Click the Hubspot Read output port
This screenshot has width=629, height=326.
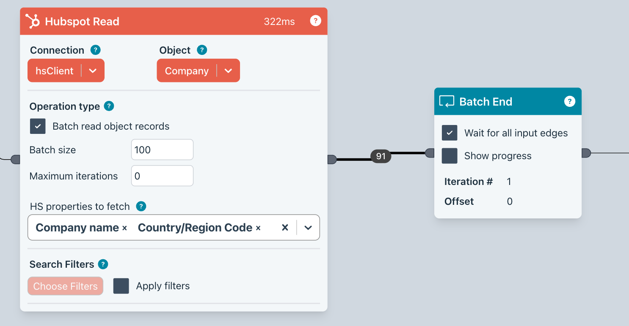tap(332, 159)
